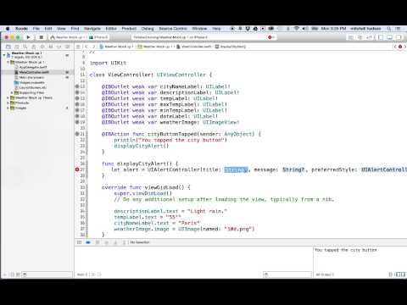407x305 pixels.
Task: Show the Test navigator
Action: point(42,47)
